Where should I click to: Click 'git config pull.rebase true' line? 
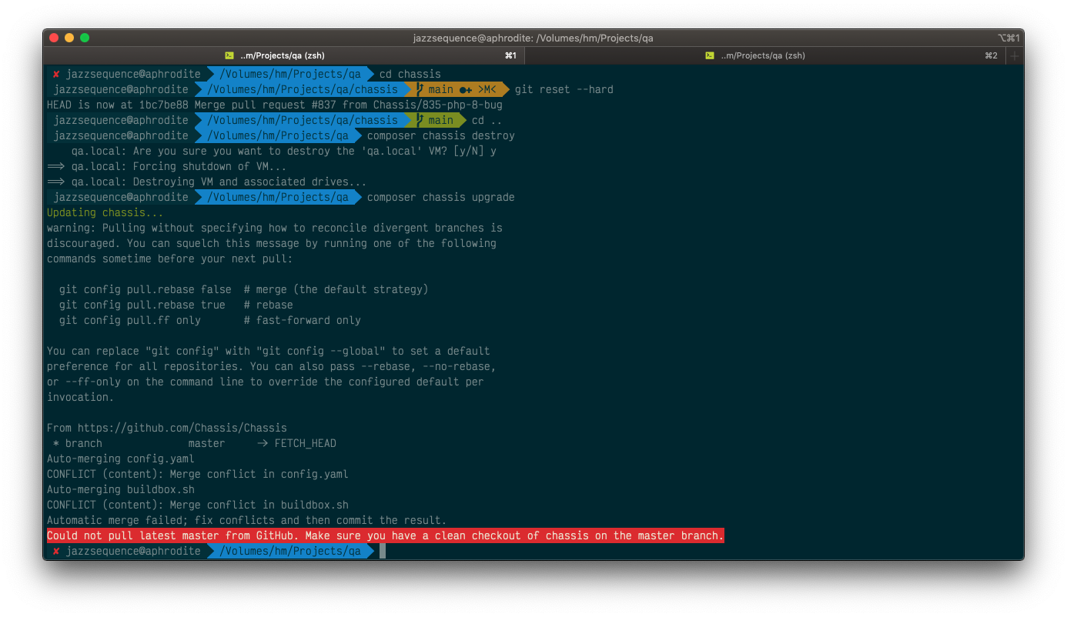176,305
